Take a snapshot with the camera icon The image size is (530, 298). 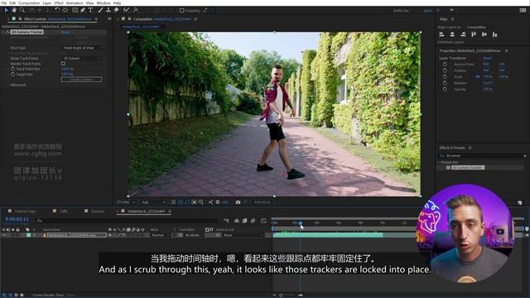238,202
